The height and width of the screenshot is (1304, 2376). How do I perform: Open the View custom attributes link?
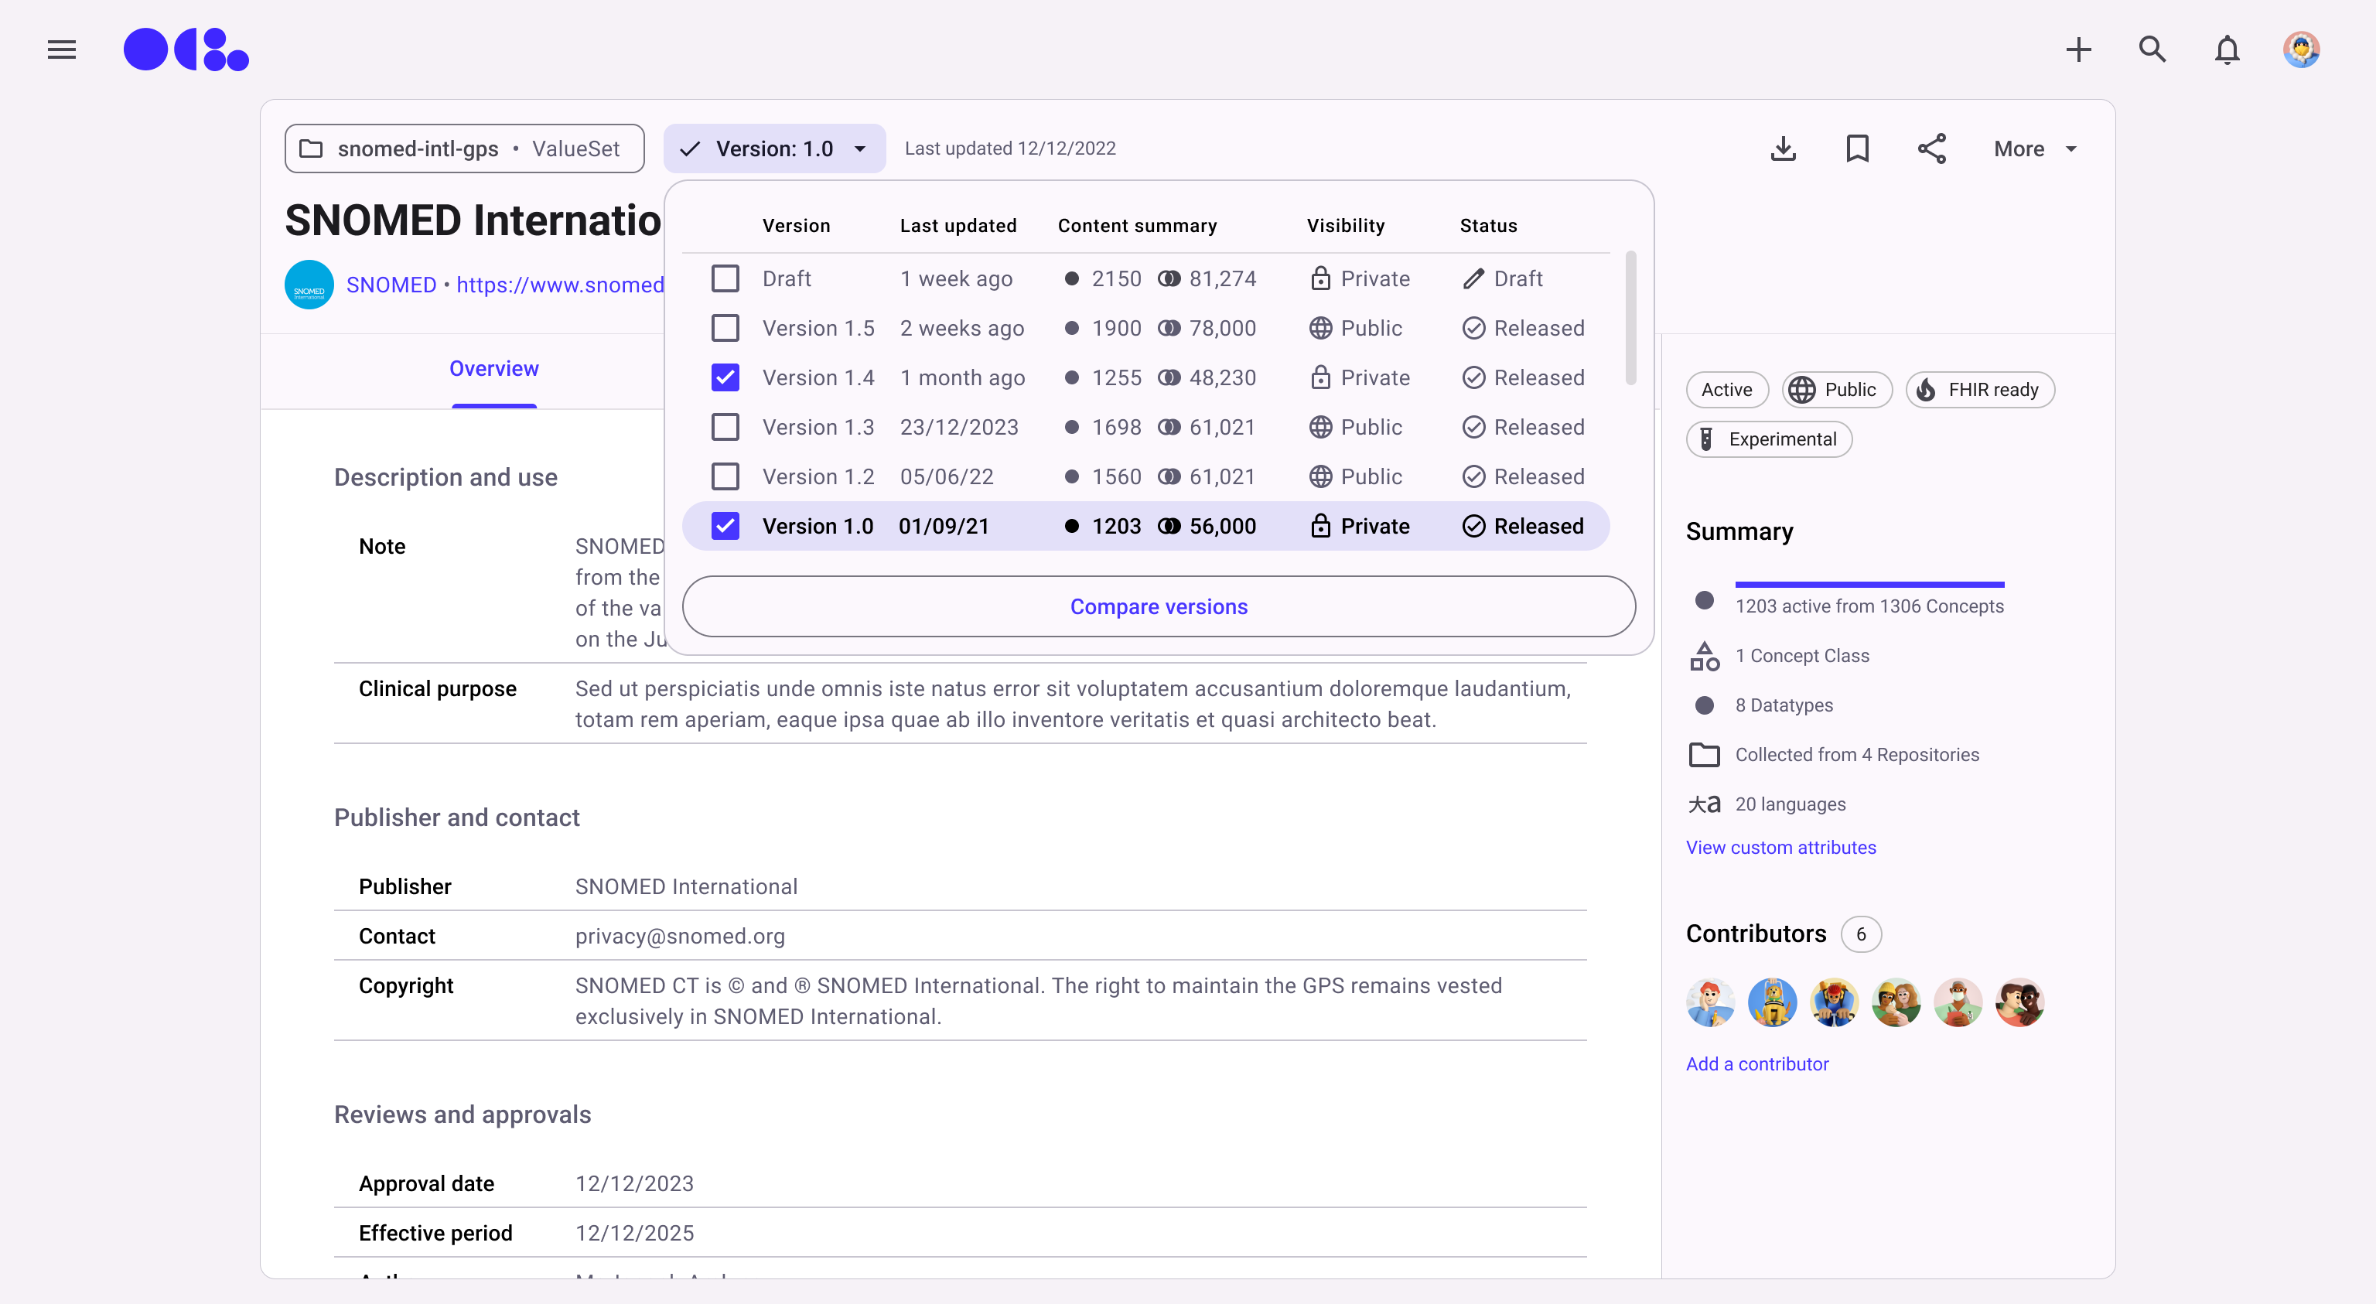[1780, 847]
